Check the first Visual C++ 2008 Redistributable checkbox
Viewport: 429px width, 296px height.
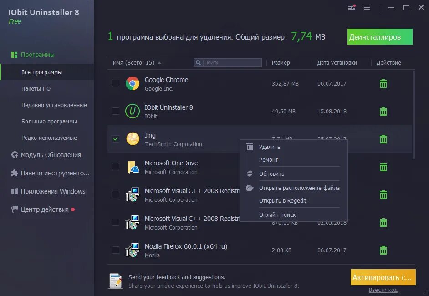pos(116,194)
